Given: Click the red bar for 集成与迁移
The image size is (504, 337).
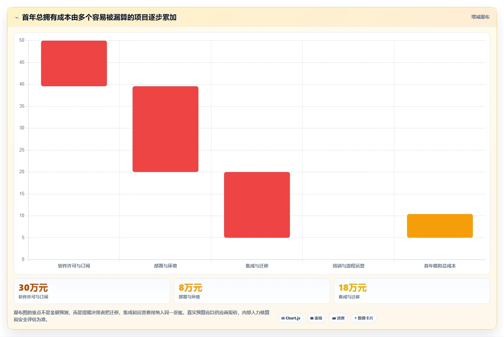Looking at the screenshot, I should tap(257, 205).
